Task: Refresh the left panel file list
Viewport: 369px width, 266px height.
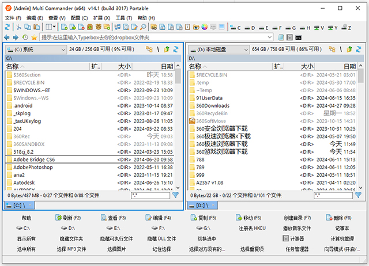Action: (x=176, y=49)
